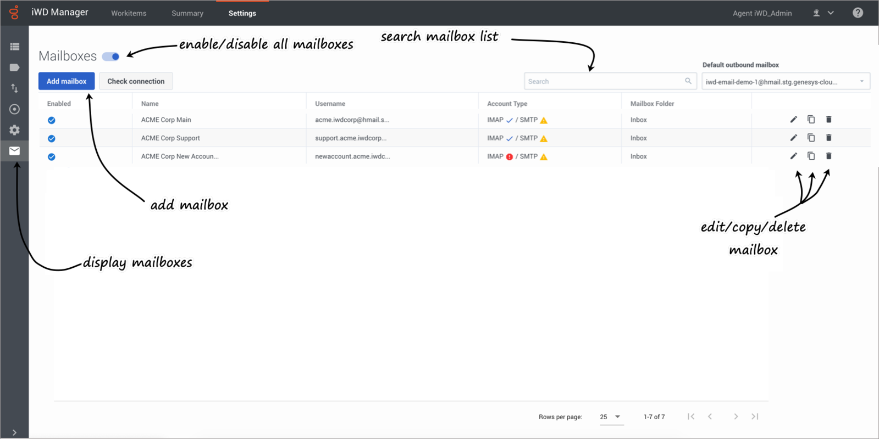879x439 pixels.
Task: Click the Mailbox Folder column header
Action: click(x=652, y=104)
